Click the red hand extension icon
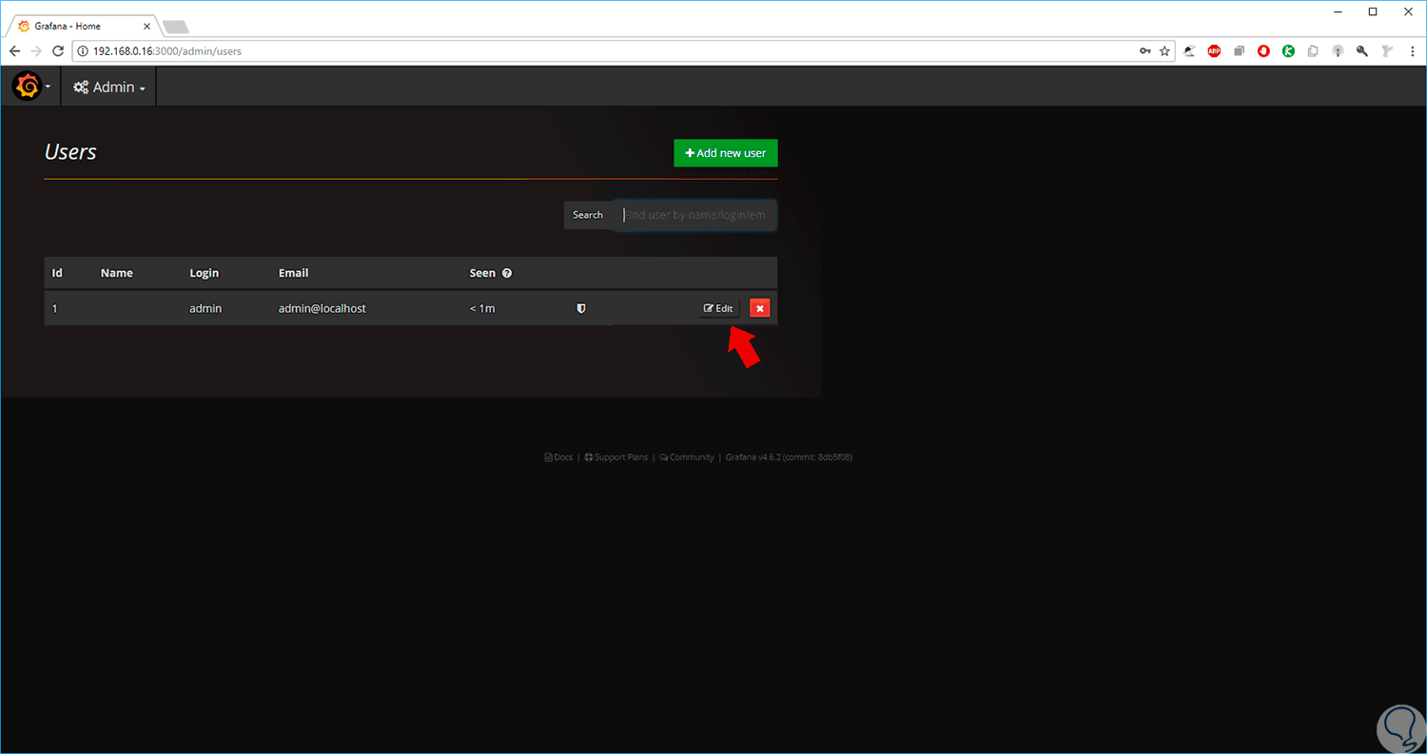This screenshot has width=1427, height=754. [x=1263, y=51]
